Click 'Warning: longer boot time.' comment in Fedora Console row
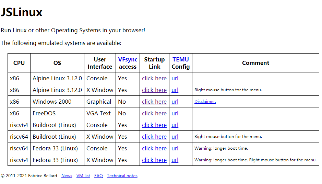Viewport: 322px width, 184px height. pyautogui.click(x=221, y=148)
